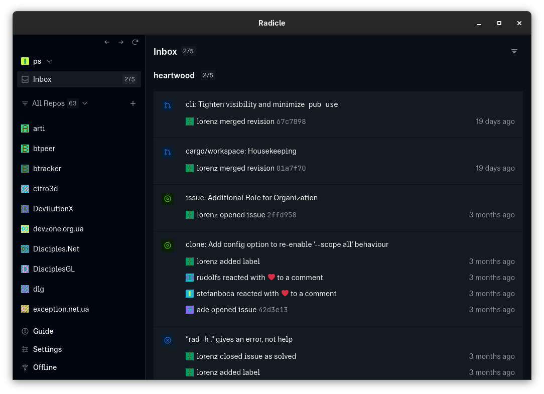Click the heartwood repository heading
This screenshot has width=544, height=394.
[174, 75]
